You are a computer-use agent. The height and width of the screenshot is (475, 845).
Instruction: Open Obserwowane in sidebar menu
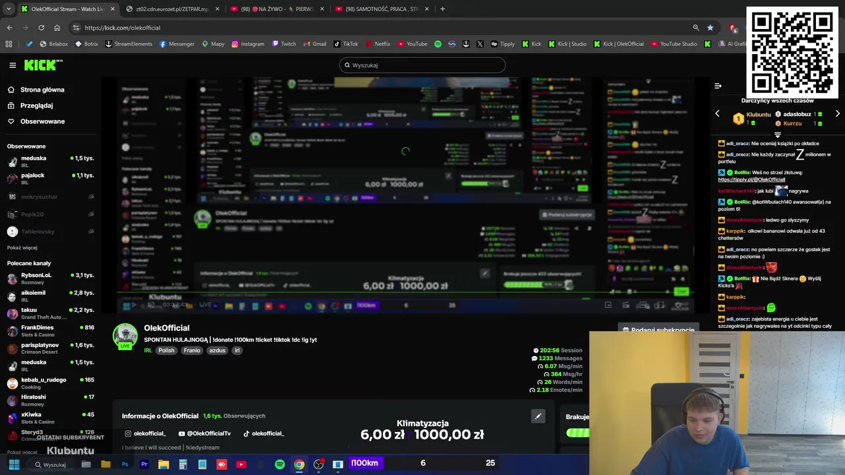point(36,121)
